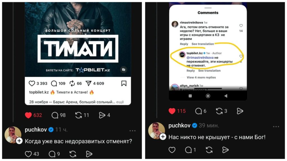The width and height of the screenshot is (287, 161).
Task: Click See translation under rimastrelnikova comment
Action: pos(203,44)
